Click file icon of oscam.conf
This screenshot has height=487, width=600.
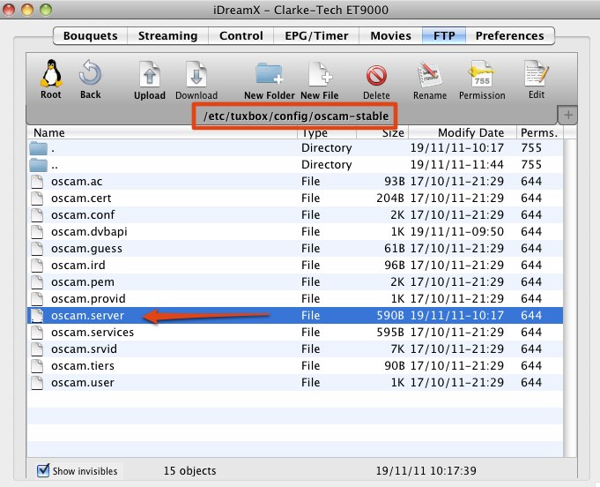37,215
